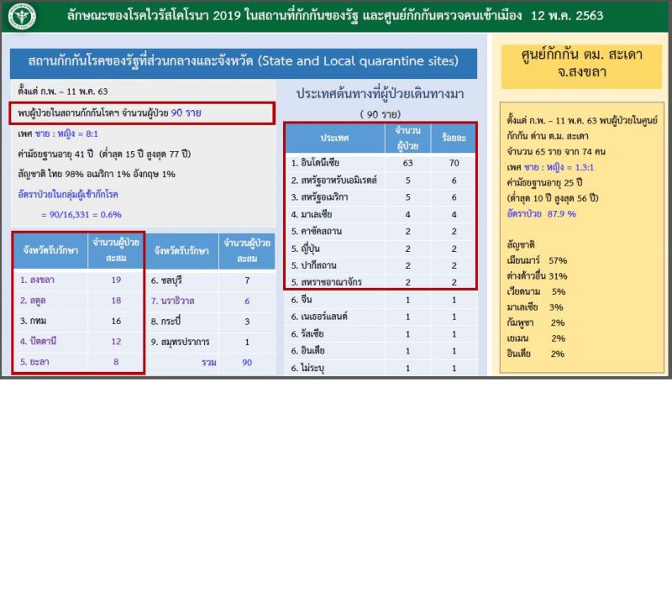Click the '( 90 ราย)' subtitle
Image resolution: width=672 pixels, height=597 pixels.
point(381,114)
